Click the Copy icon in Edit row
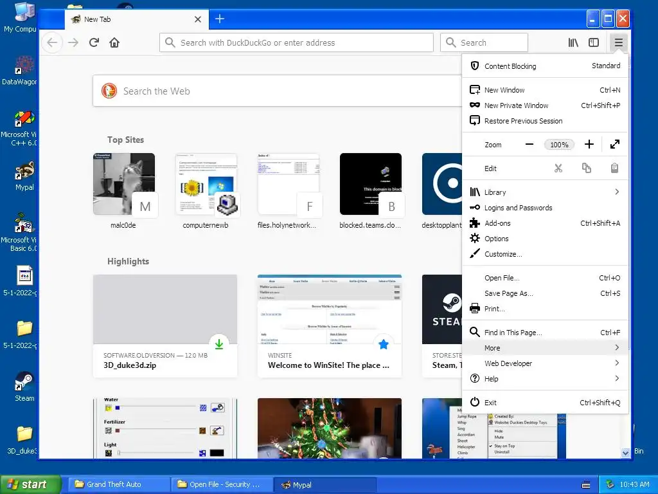658x494 pixels. coord(586,169)
